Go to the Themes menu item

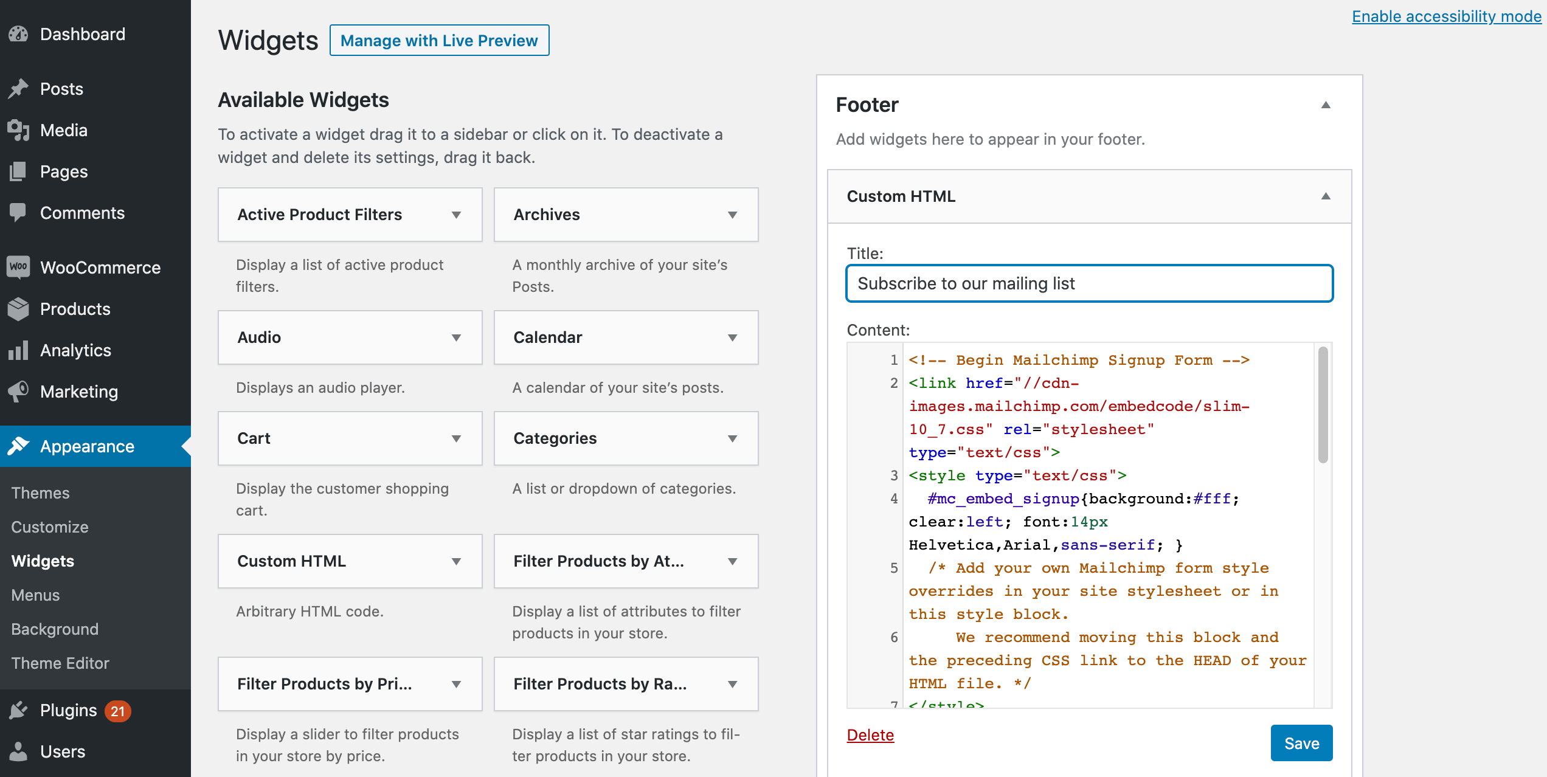(40, 492)
